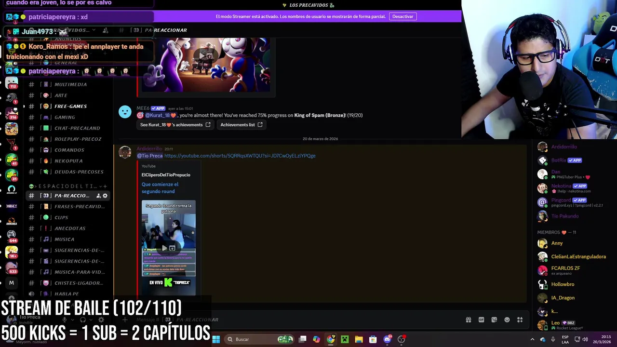Open 'Que comienze el segundo round' link
The width and height of the screenshot is (617, 347).
(160, 188)
